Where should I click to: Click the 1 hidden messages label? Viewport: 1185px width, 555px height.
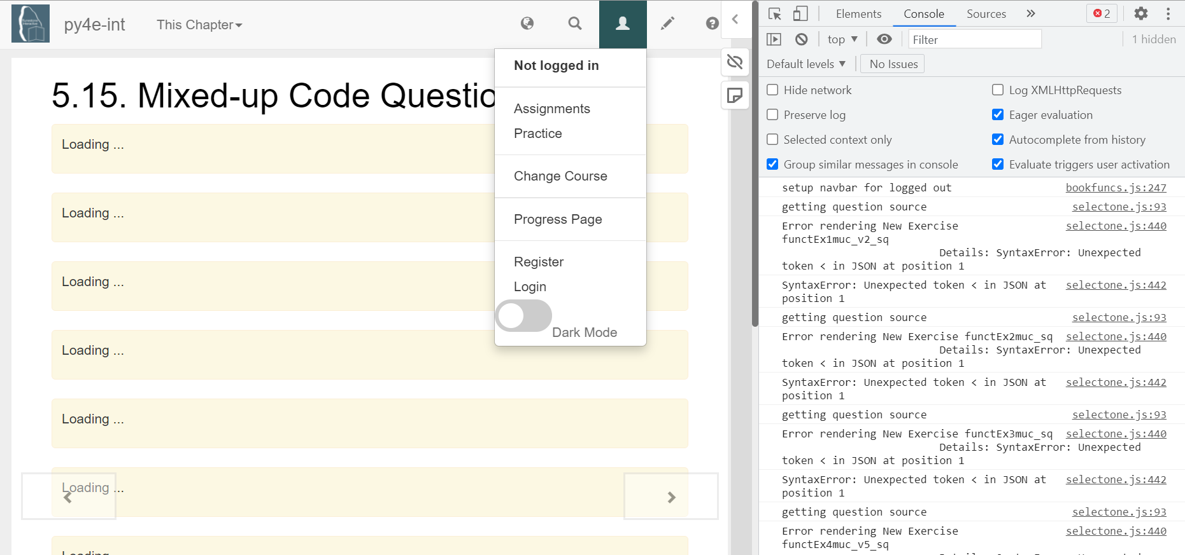[x=1154, y=39]
